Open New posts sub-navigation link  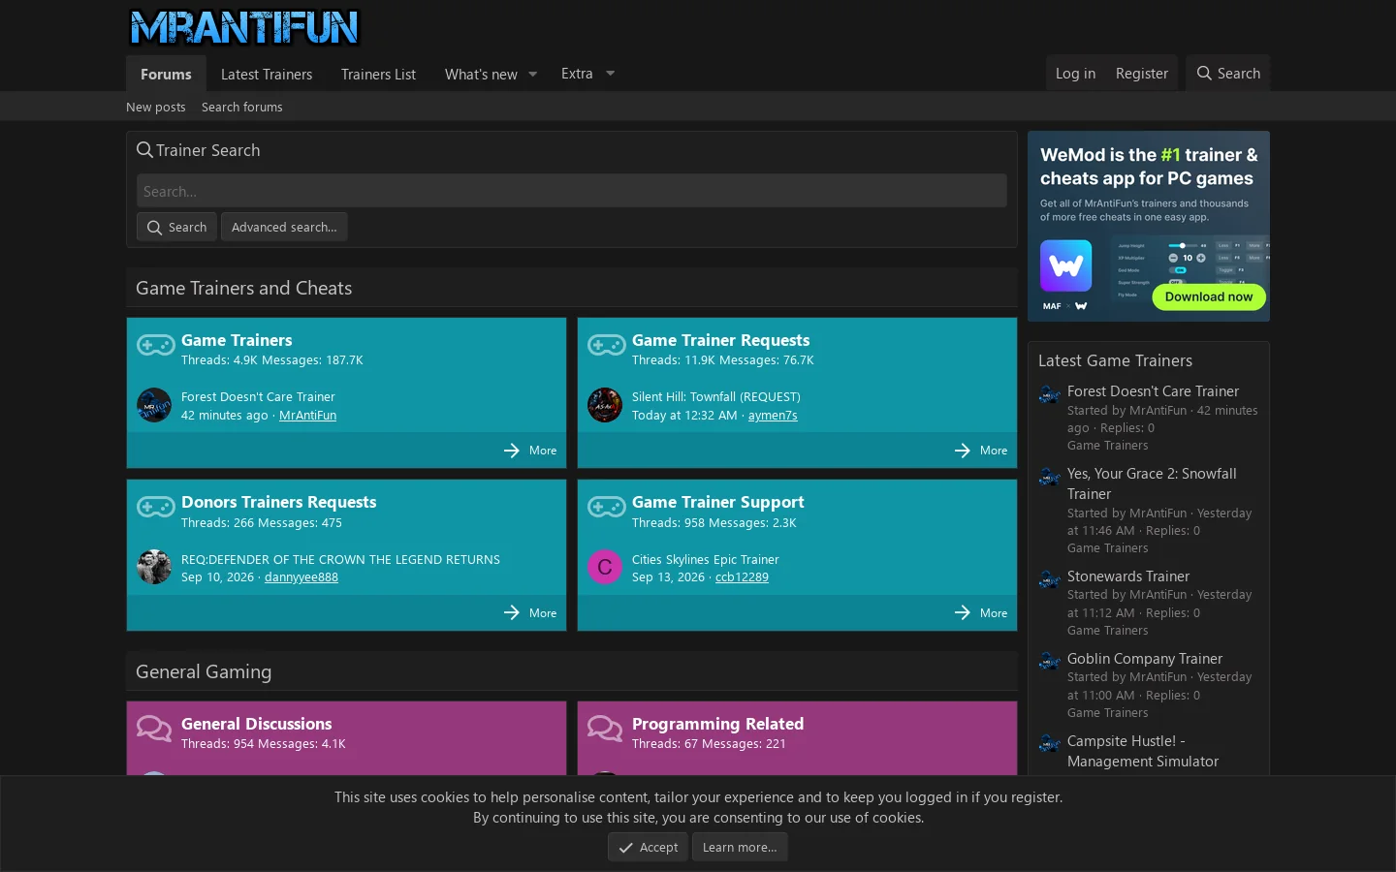coord(155,107)
